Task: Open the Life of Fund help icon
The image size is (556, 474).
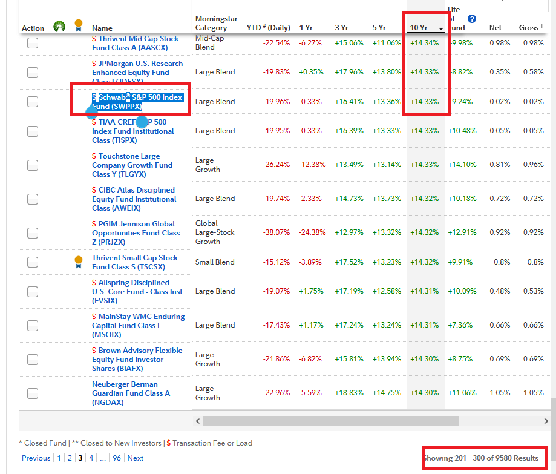Action: (x=472, y=19)
